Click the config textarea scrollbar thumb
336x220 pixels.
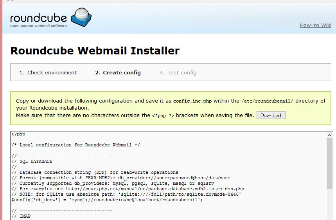click(329, 164)
